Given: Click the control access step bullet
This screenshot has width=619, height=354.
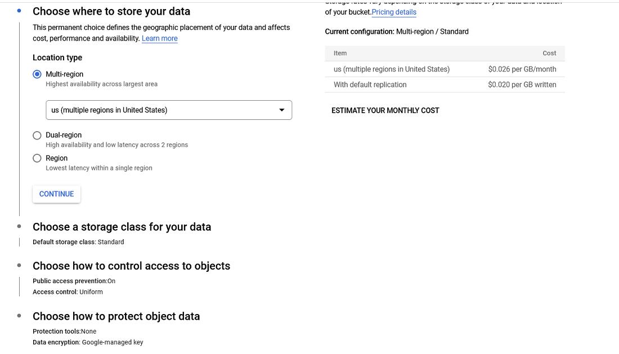Looking at the screenshot, I should click(19, 265).
